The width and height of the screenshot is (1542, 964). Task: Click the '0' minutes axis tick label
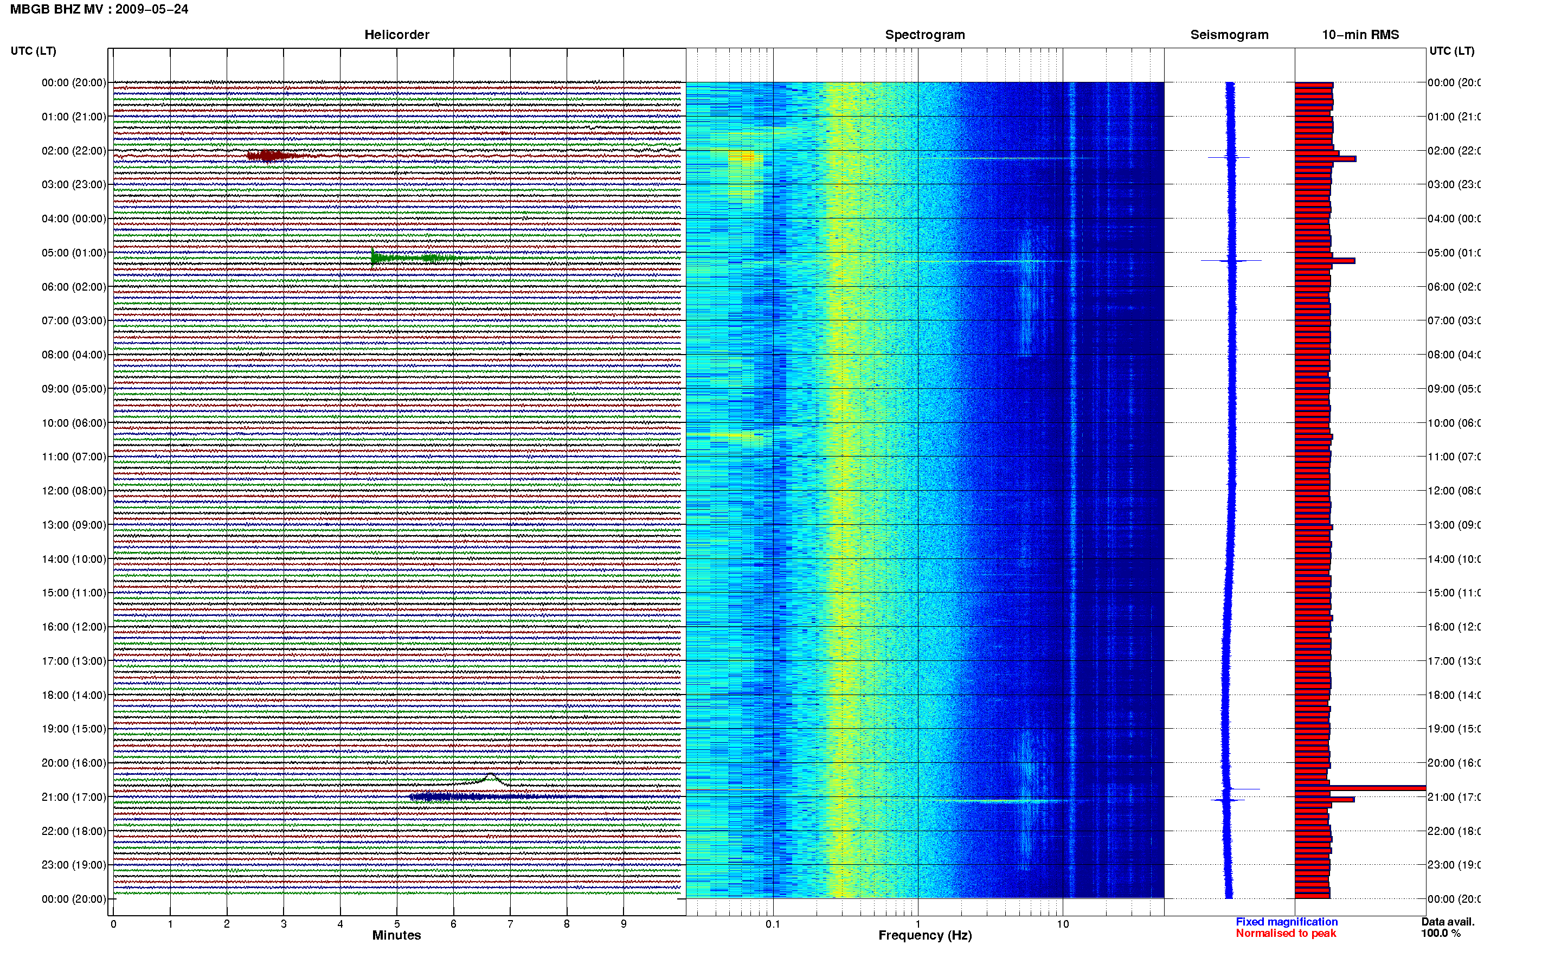(113, 924)
